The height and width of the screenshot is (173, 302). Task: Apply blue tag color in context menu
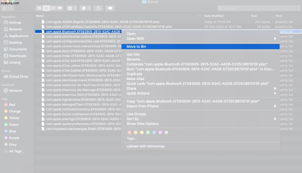[154, 132]
